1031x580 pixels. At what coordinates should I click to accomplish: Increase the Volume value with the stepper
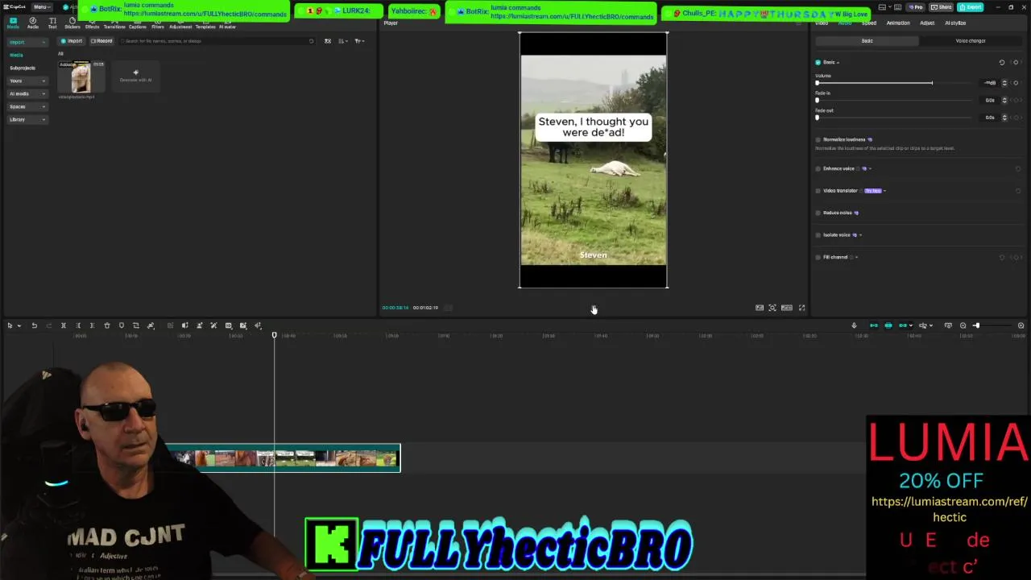click(1004, 81)
